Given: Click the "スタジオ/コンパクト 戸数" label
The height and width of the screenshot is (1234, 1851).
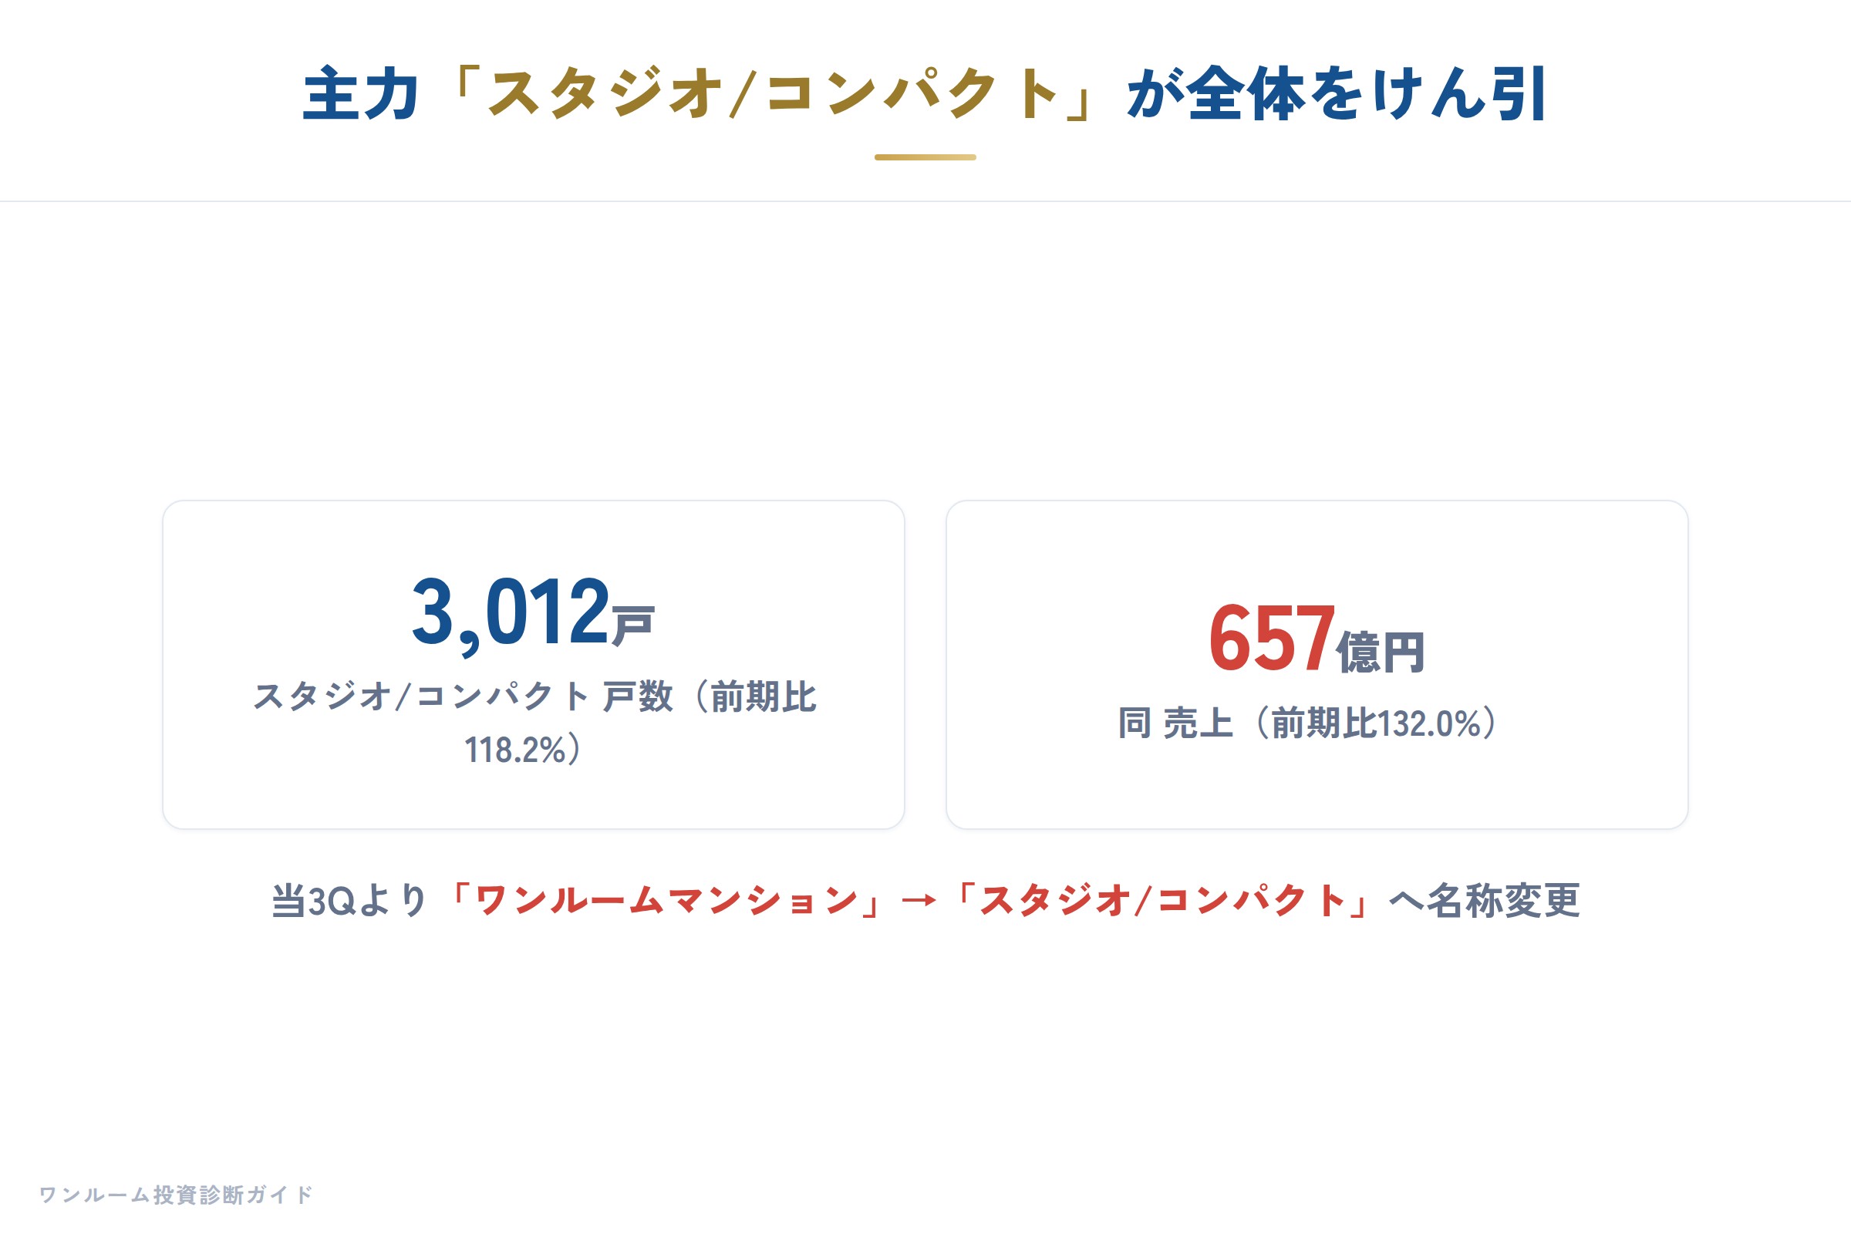Looking at the screenshot, I should (x=463, y=696).
